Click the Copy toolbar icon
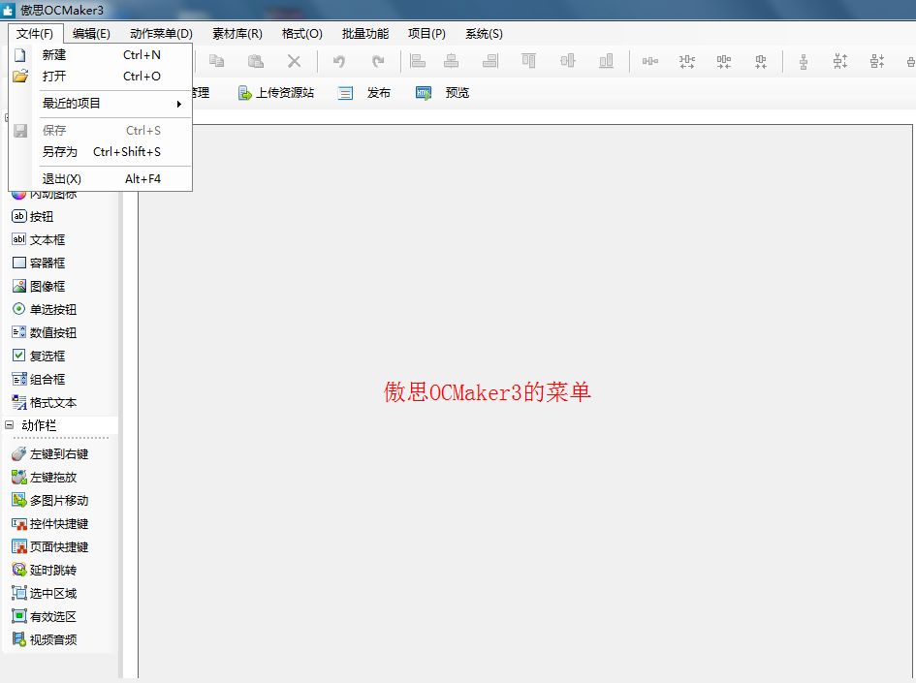 pos(217,61)
